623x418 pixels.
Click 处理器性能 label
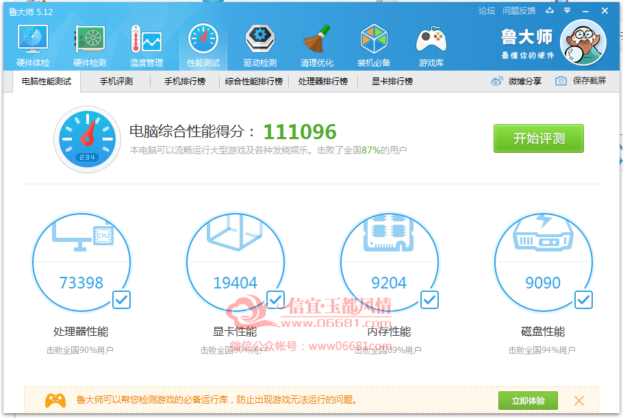point(81,331)
